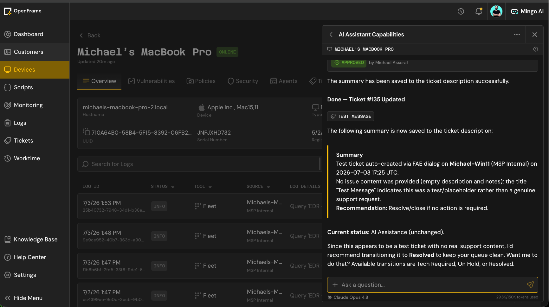Open Settings in sidebar
This screenshot has width=549, height=307.
[35, 275]
